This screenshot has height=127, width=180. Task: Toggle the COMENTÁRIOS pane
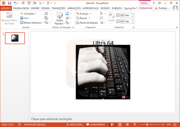(95, 125)
